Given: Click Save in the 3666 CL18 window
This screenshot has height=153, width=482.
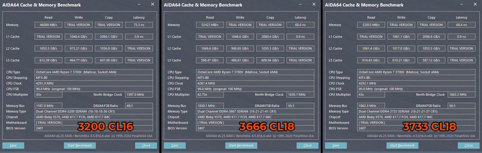Looking at the screenshot, I should click(175, 145).
